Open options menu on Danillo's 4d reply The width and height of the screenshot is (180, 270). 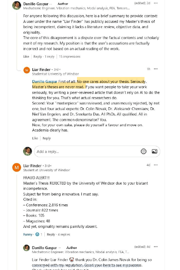click(156, 247)
